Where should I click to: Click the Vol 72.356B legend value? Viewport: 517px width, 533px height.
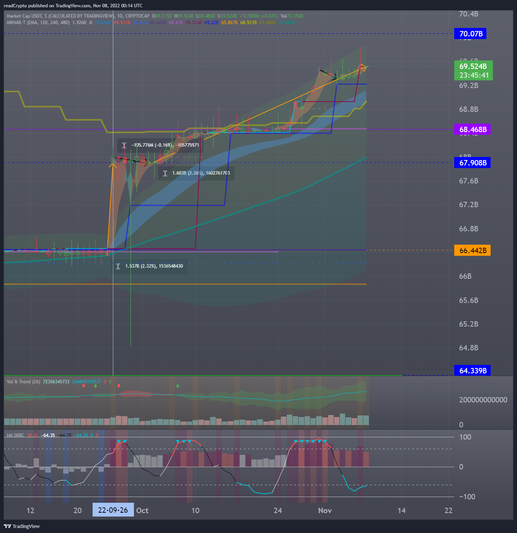(292, 16)
